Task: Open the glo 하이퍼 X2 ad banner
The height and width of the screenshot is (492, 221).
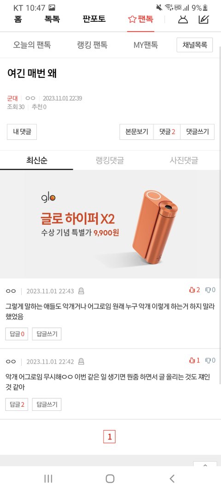Action: [110, 224]
